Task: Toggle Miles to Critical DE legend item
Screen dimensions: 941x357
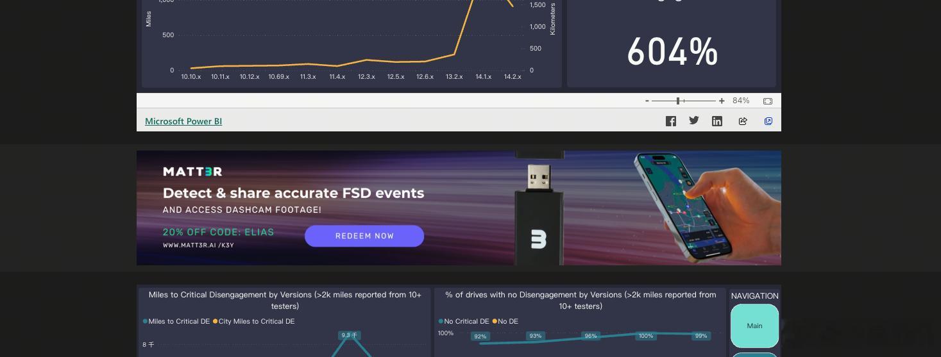Action: coord(176,321)
